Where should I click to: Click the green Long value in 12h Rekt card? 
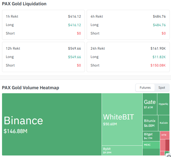(x=74, y=57)
